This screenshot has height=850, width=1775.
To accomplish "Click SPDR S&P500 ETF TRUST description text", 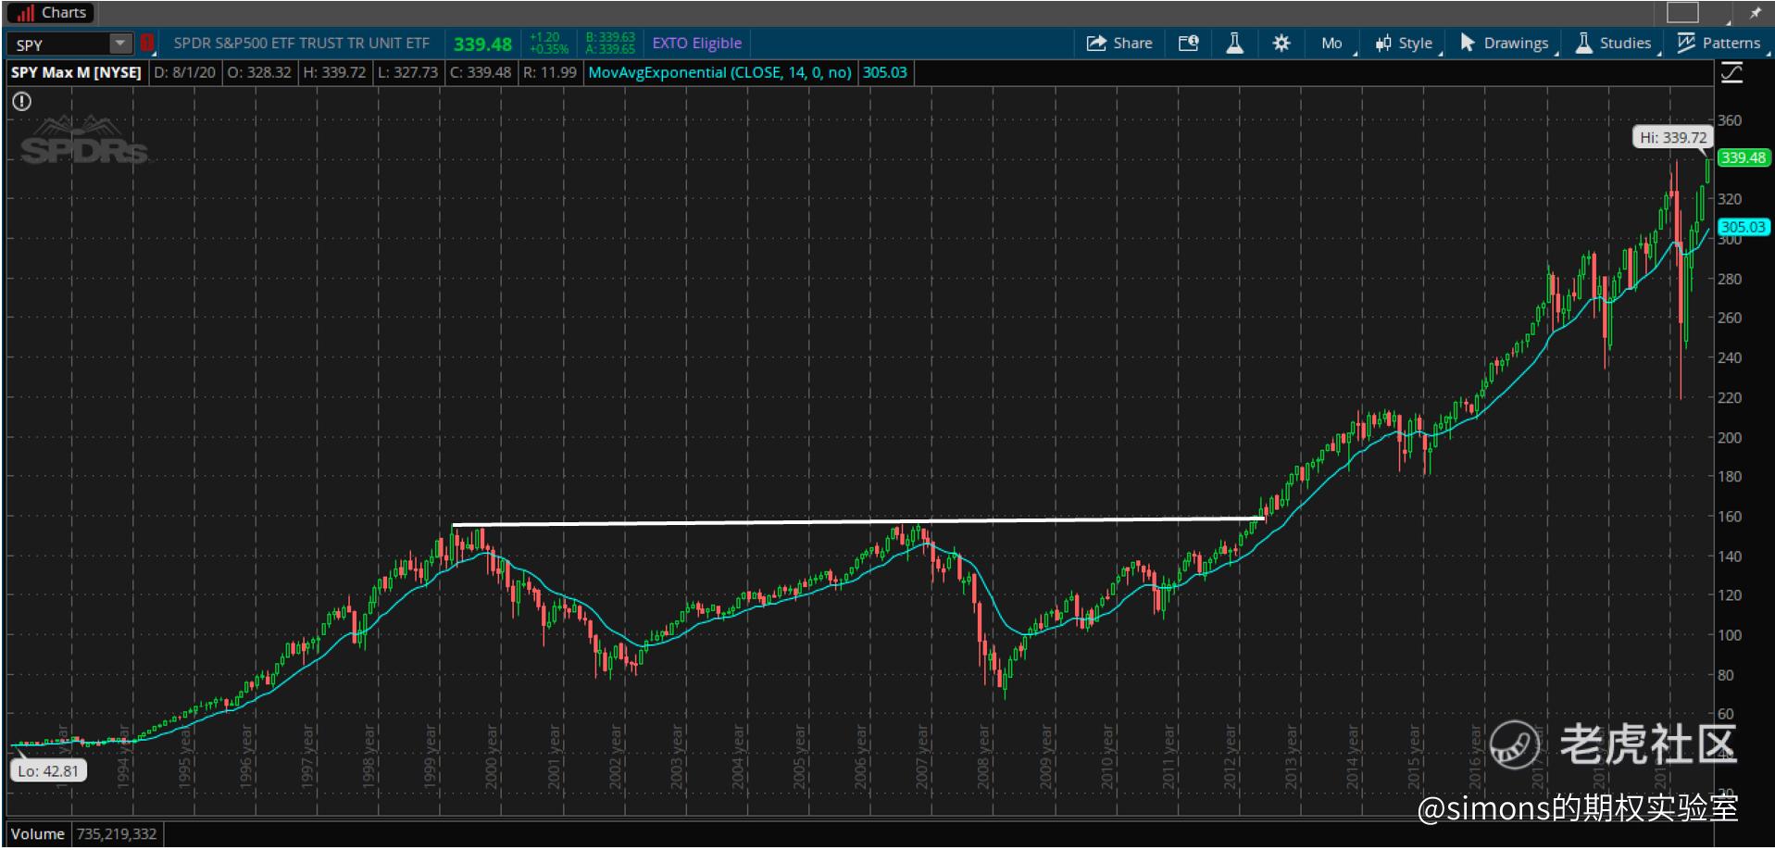I will [301, 43].
